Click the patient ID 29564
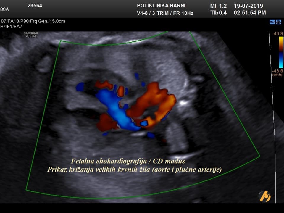Image resolution: width=284 pixels, height=213 pixels. pos(35,6)
